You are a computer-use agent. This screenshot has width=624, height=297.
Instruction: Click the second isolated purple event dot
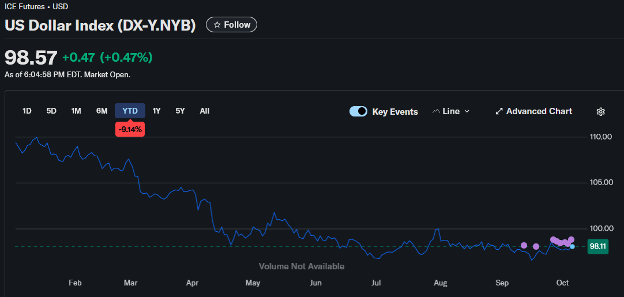click(x=536, y=247)
